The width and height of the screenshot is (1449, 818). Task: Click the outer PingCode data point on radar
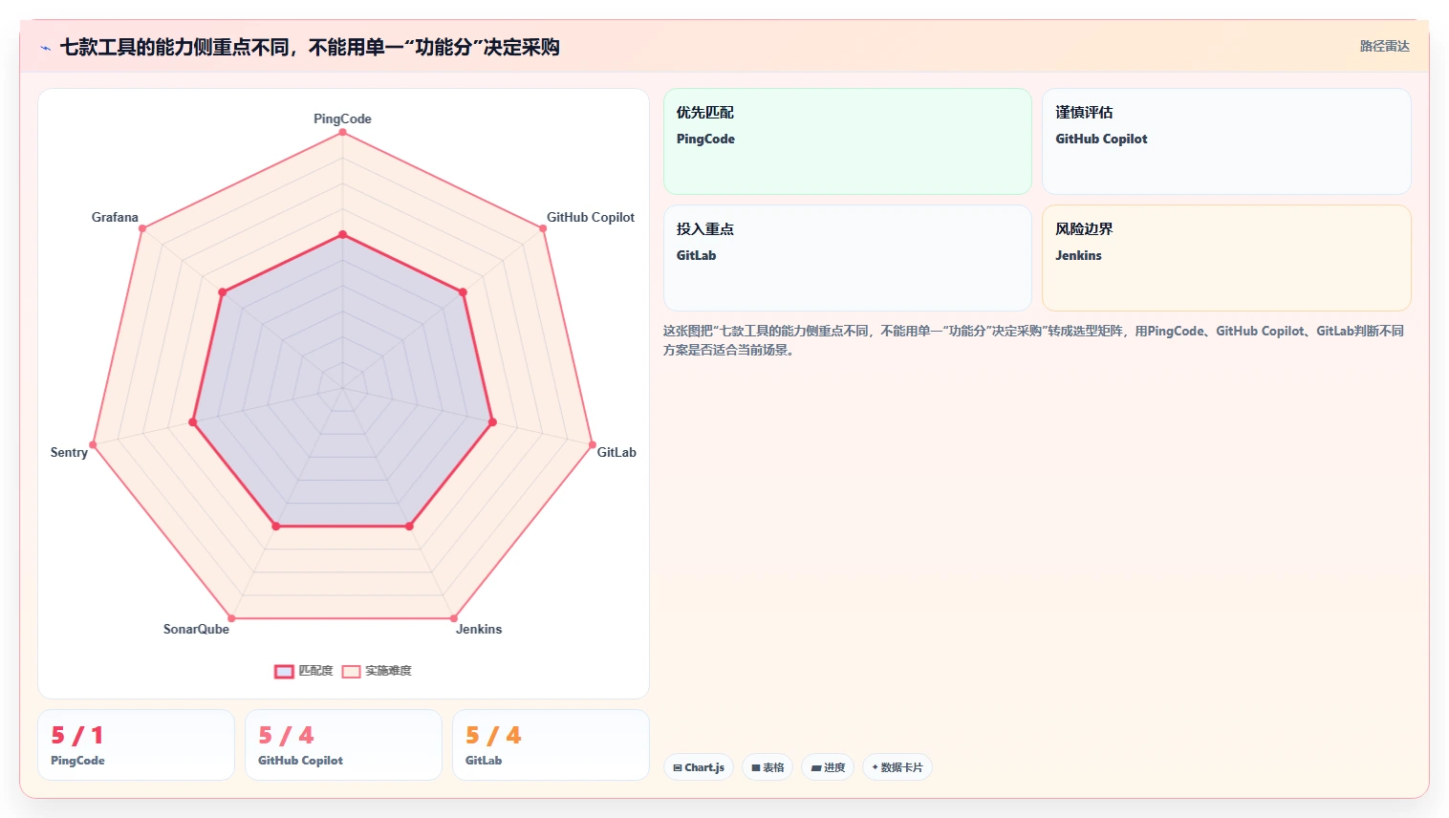342,132
